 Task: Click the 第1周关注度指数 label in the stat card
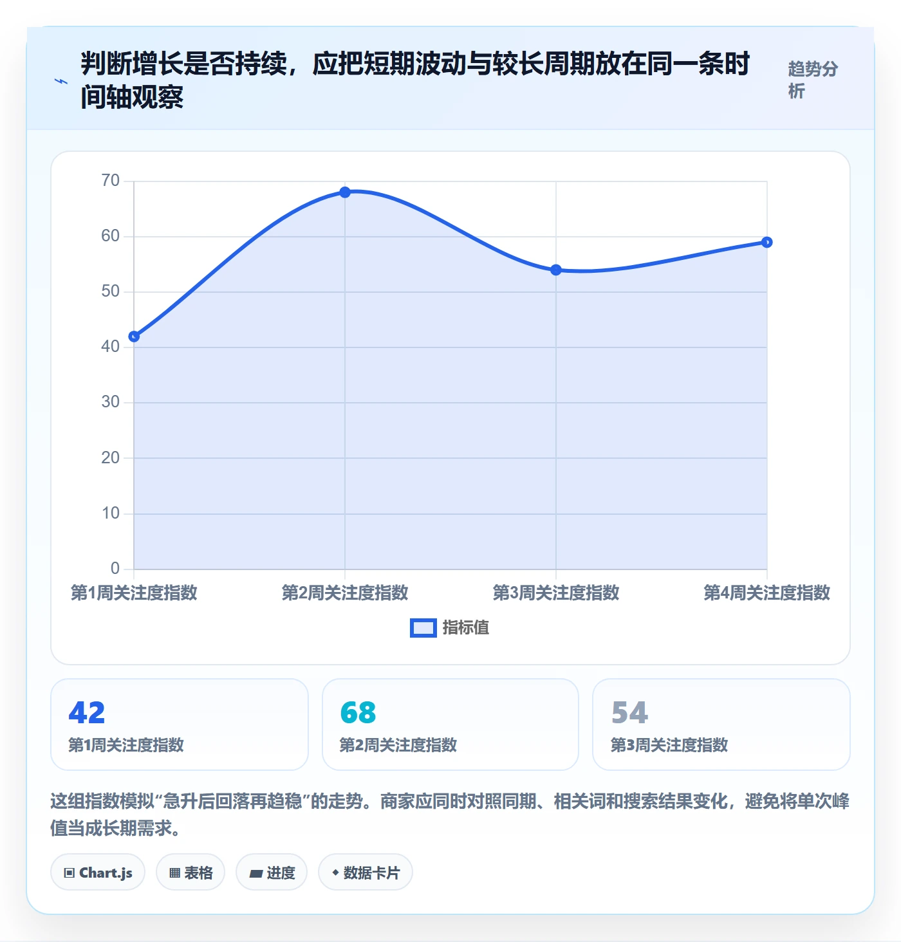click(x=126, y=745)
